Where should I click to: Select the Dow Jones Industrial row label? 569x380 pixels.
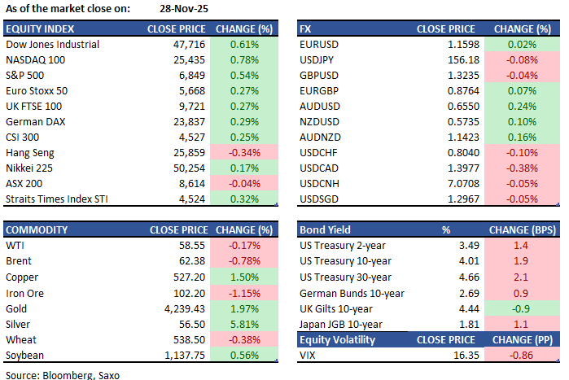tap(52, 45)
